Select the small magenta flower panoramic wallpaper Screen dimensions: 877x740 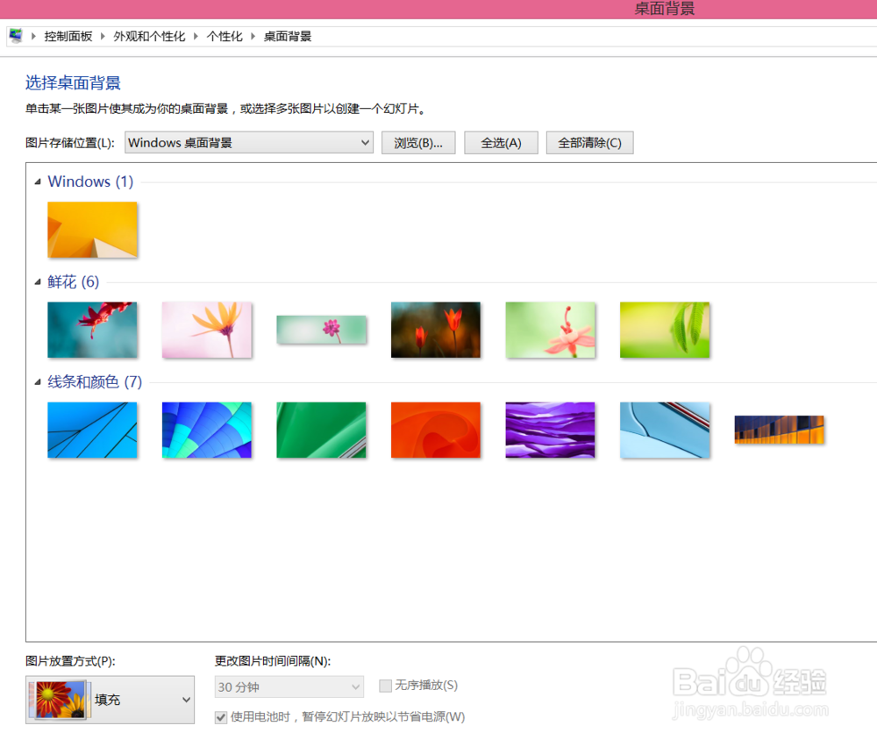[x=321, y=330]
